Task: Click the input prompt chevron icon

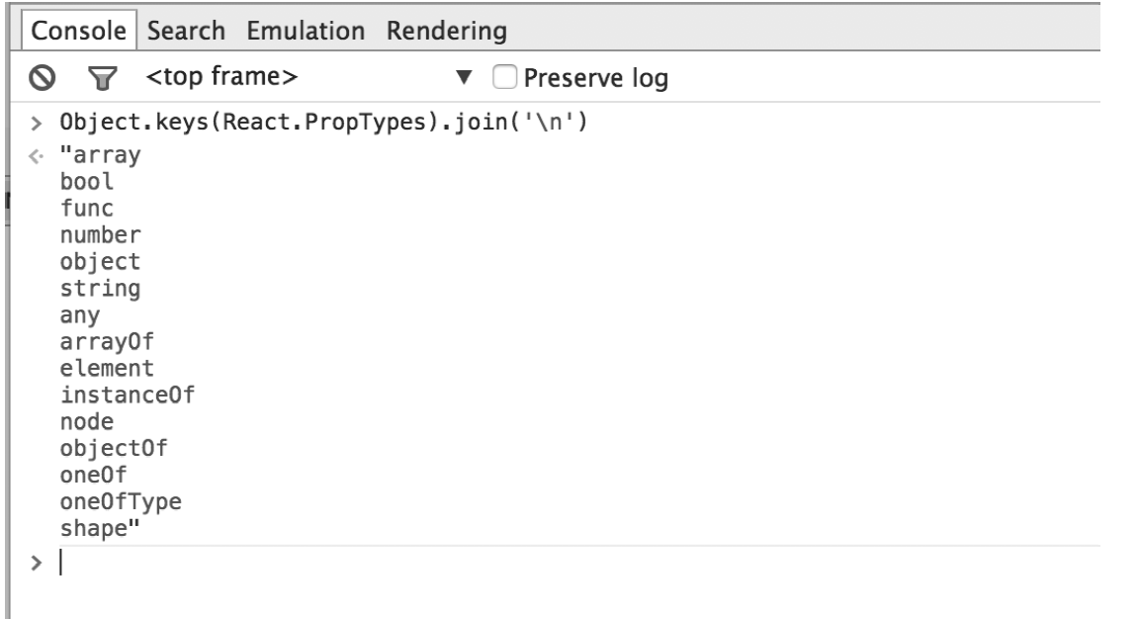Action: point(37,123)
